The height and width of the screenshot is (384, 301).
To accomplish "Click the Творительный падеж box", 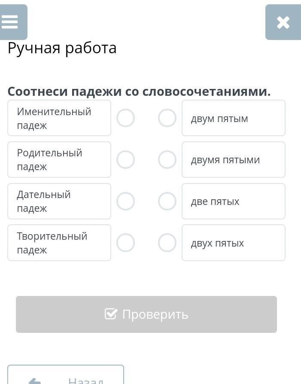I will 59,243.
